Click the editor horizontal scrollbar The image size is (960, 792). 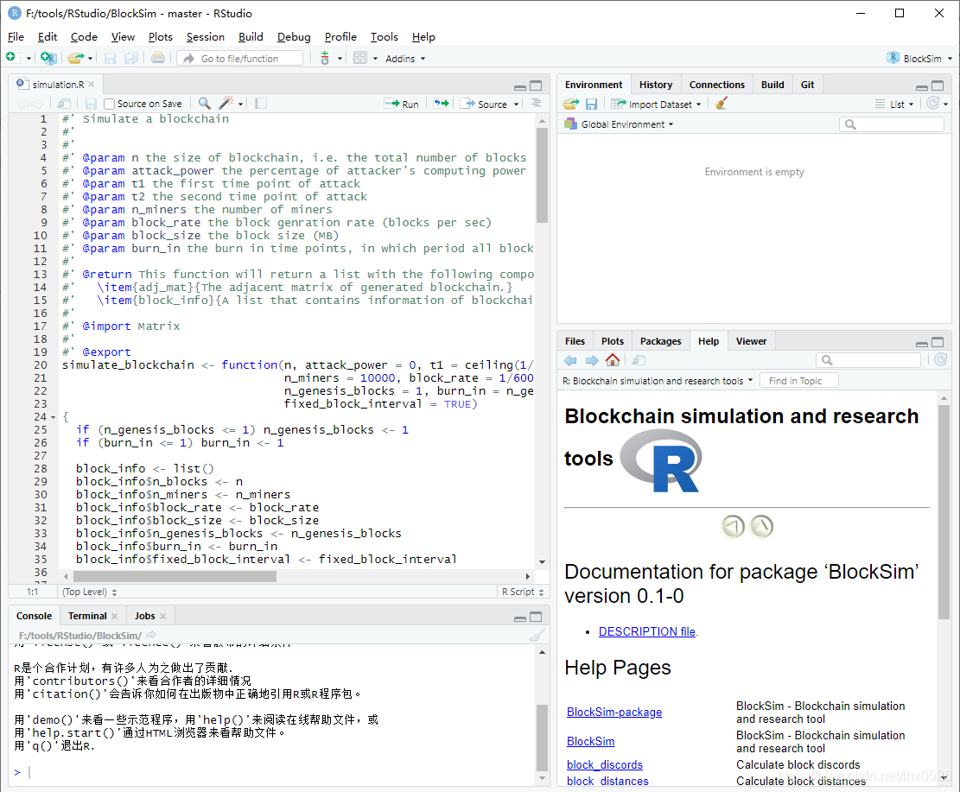click(175, 577)
